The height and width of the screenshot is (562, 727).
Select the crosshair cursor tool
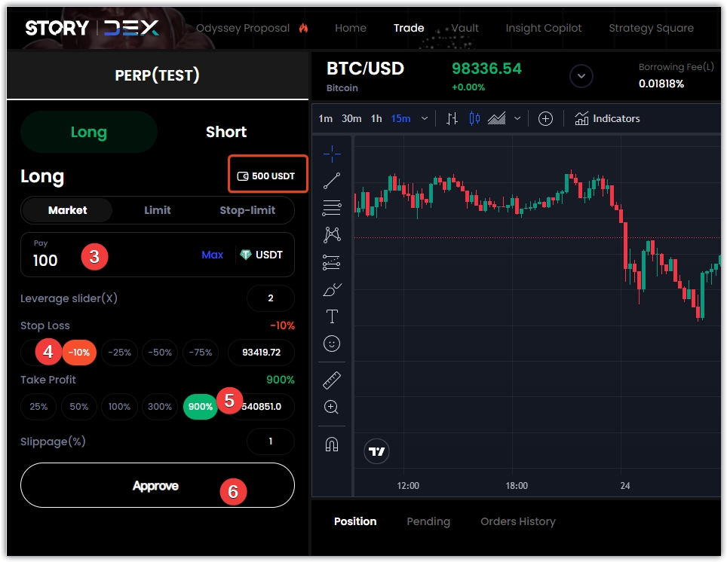click(332, 154)
